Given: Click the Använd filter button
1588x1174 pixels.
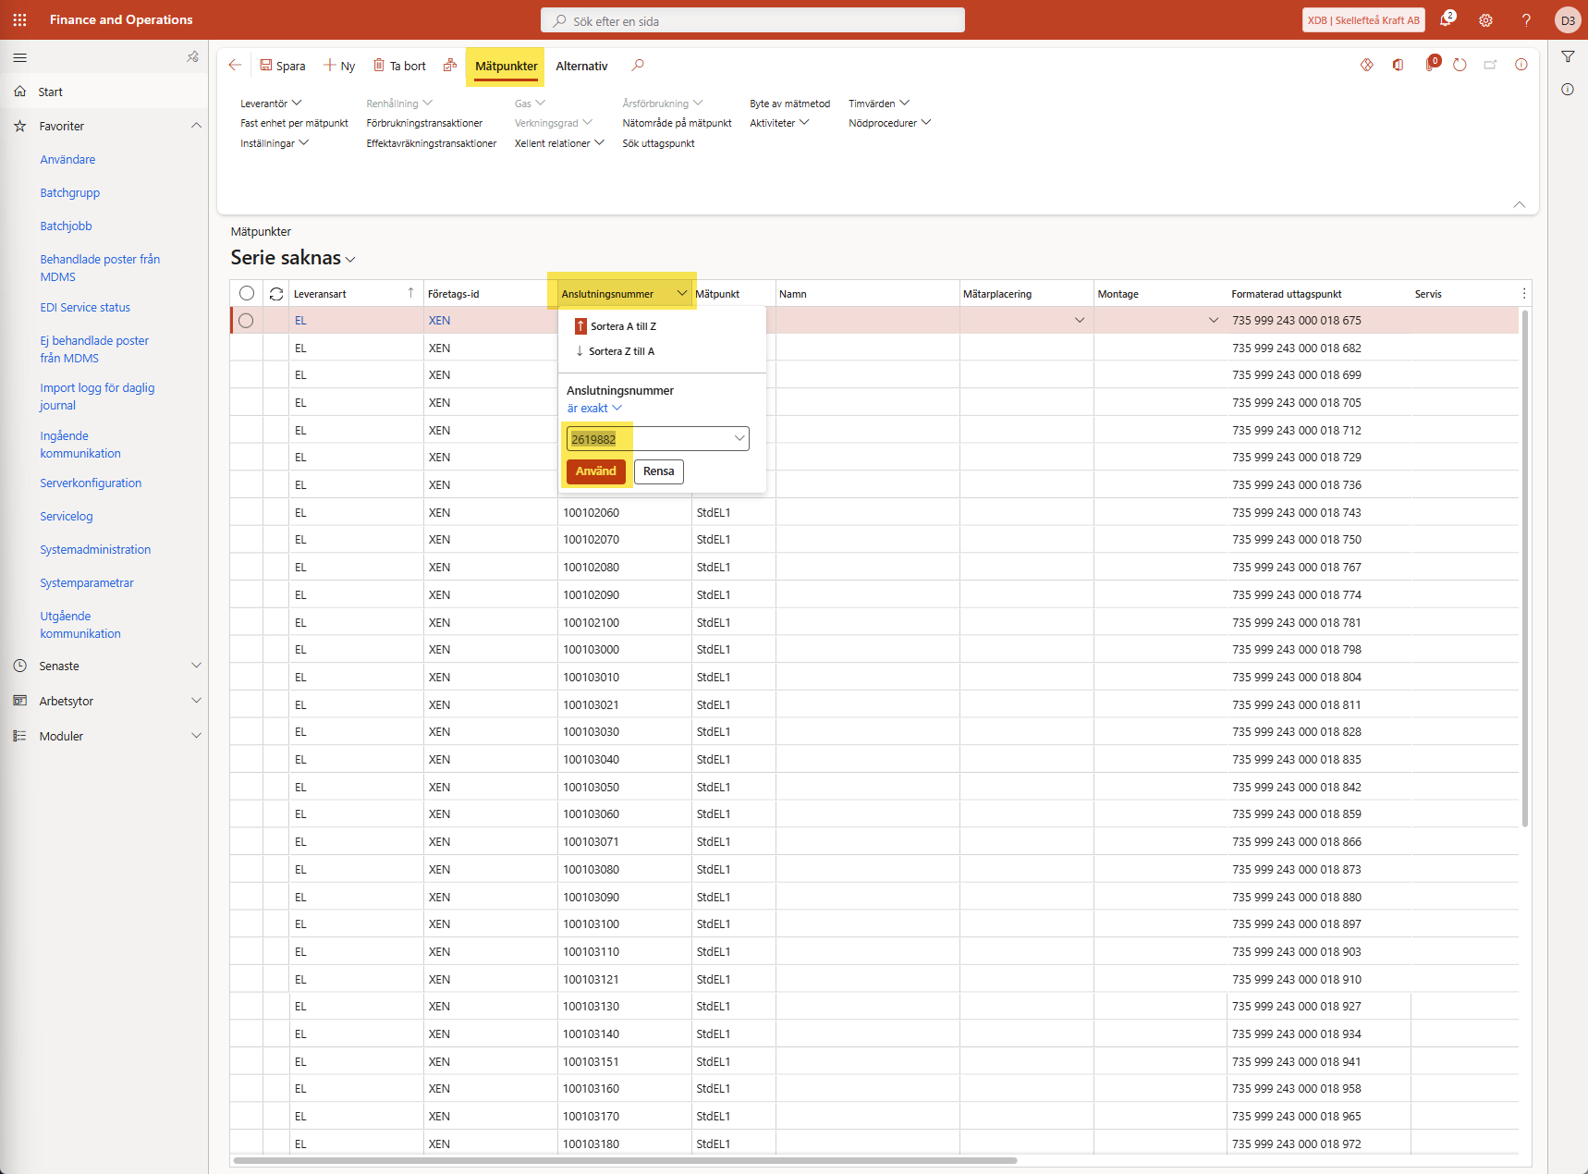Looking at the screenshot, I should (596, 471).
